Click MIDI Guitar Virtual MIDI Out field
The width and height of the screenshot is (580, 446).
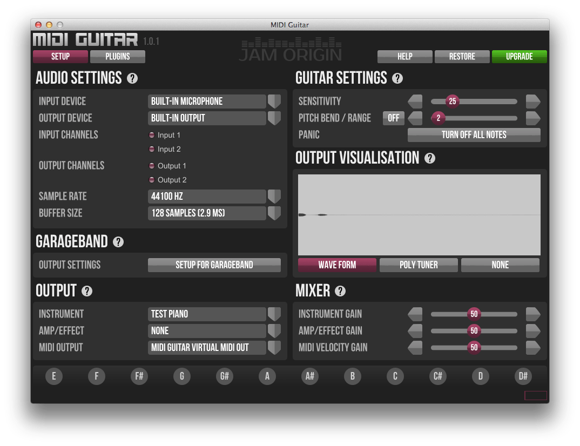(x=207, y=348)
